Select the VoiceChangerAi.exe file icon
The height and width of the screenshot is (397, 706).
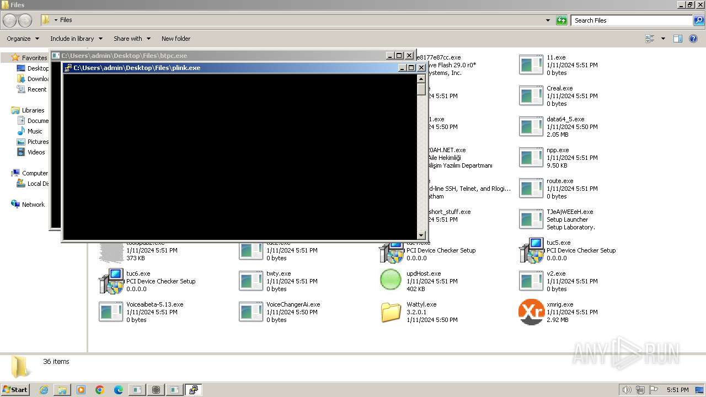point(251,312)
